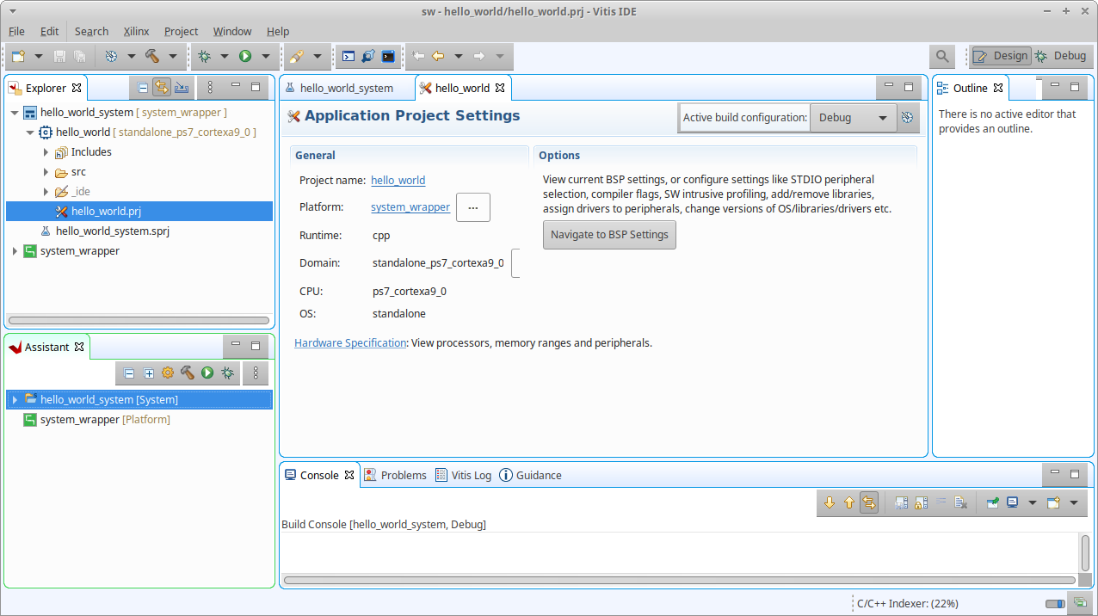1098x616 pixels.
Task: Switch to the Debug perspective
Action: click(x=1061, y=56)
